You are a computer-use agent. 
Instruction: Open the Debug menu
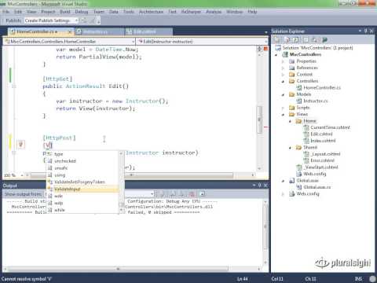tap(82, 12)
